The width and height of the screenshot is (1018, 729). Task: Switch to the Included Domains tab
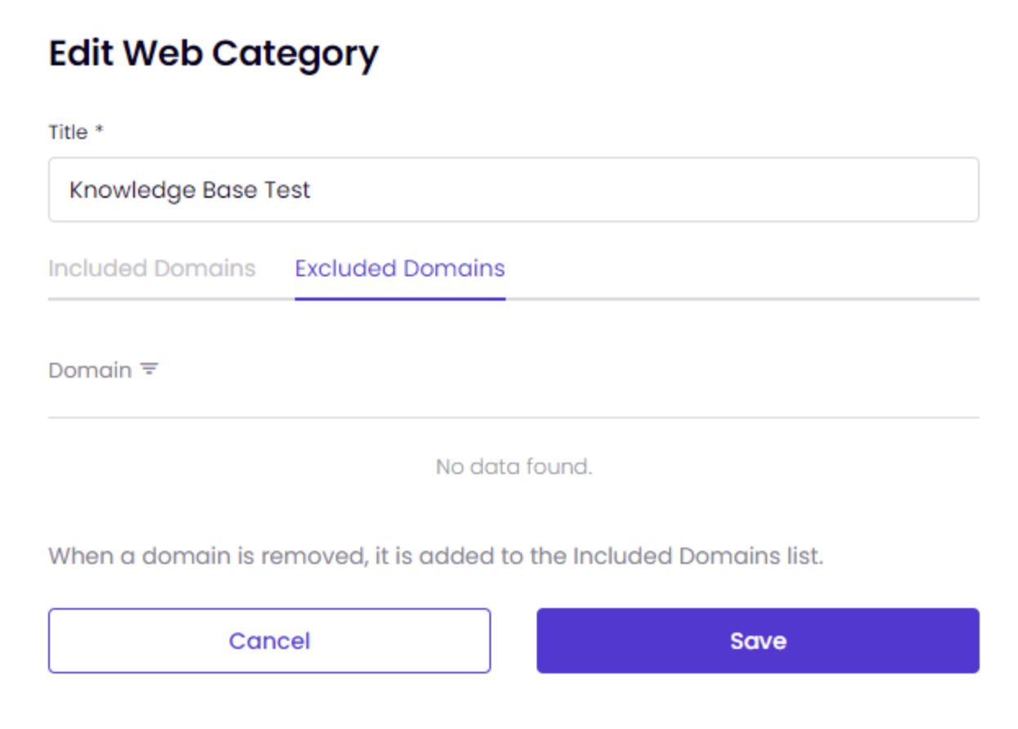[152, 268]
